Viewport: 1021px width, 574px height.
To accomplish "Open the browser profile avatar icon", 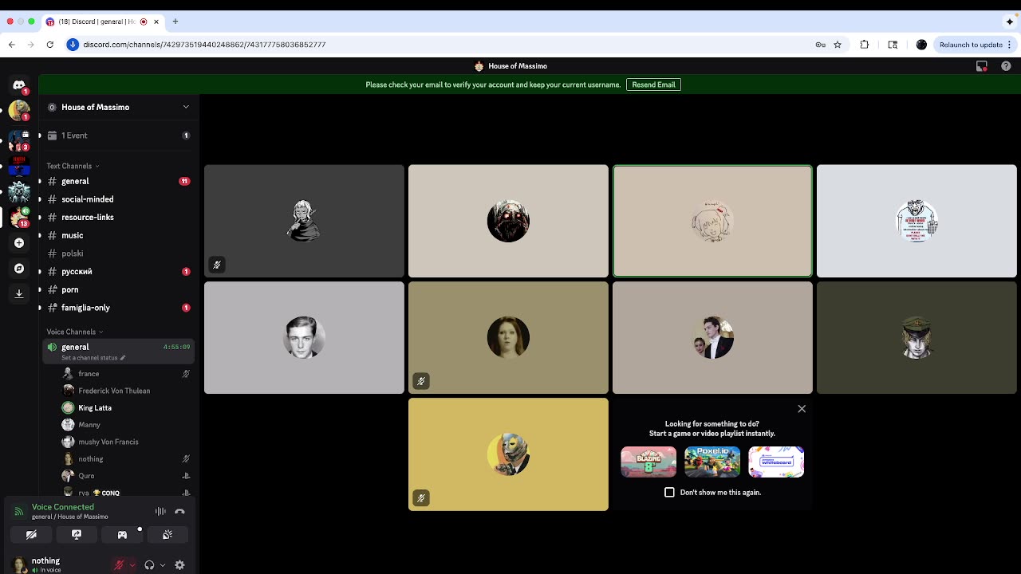I will click(x=921, y=45).
